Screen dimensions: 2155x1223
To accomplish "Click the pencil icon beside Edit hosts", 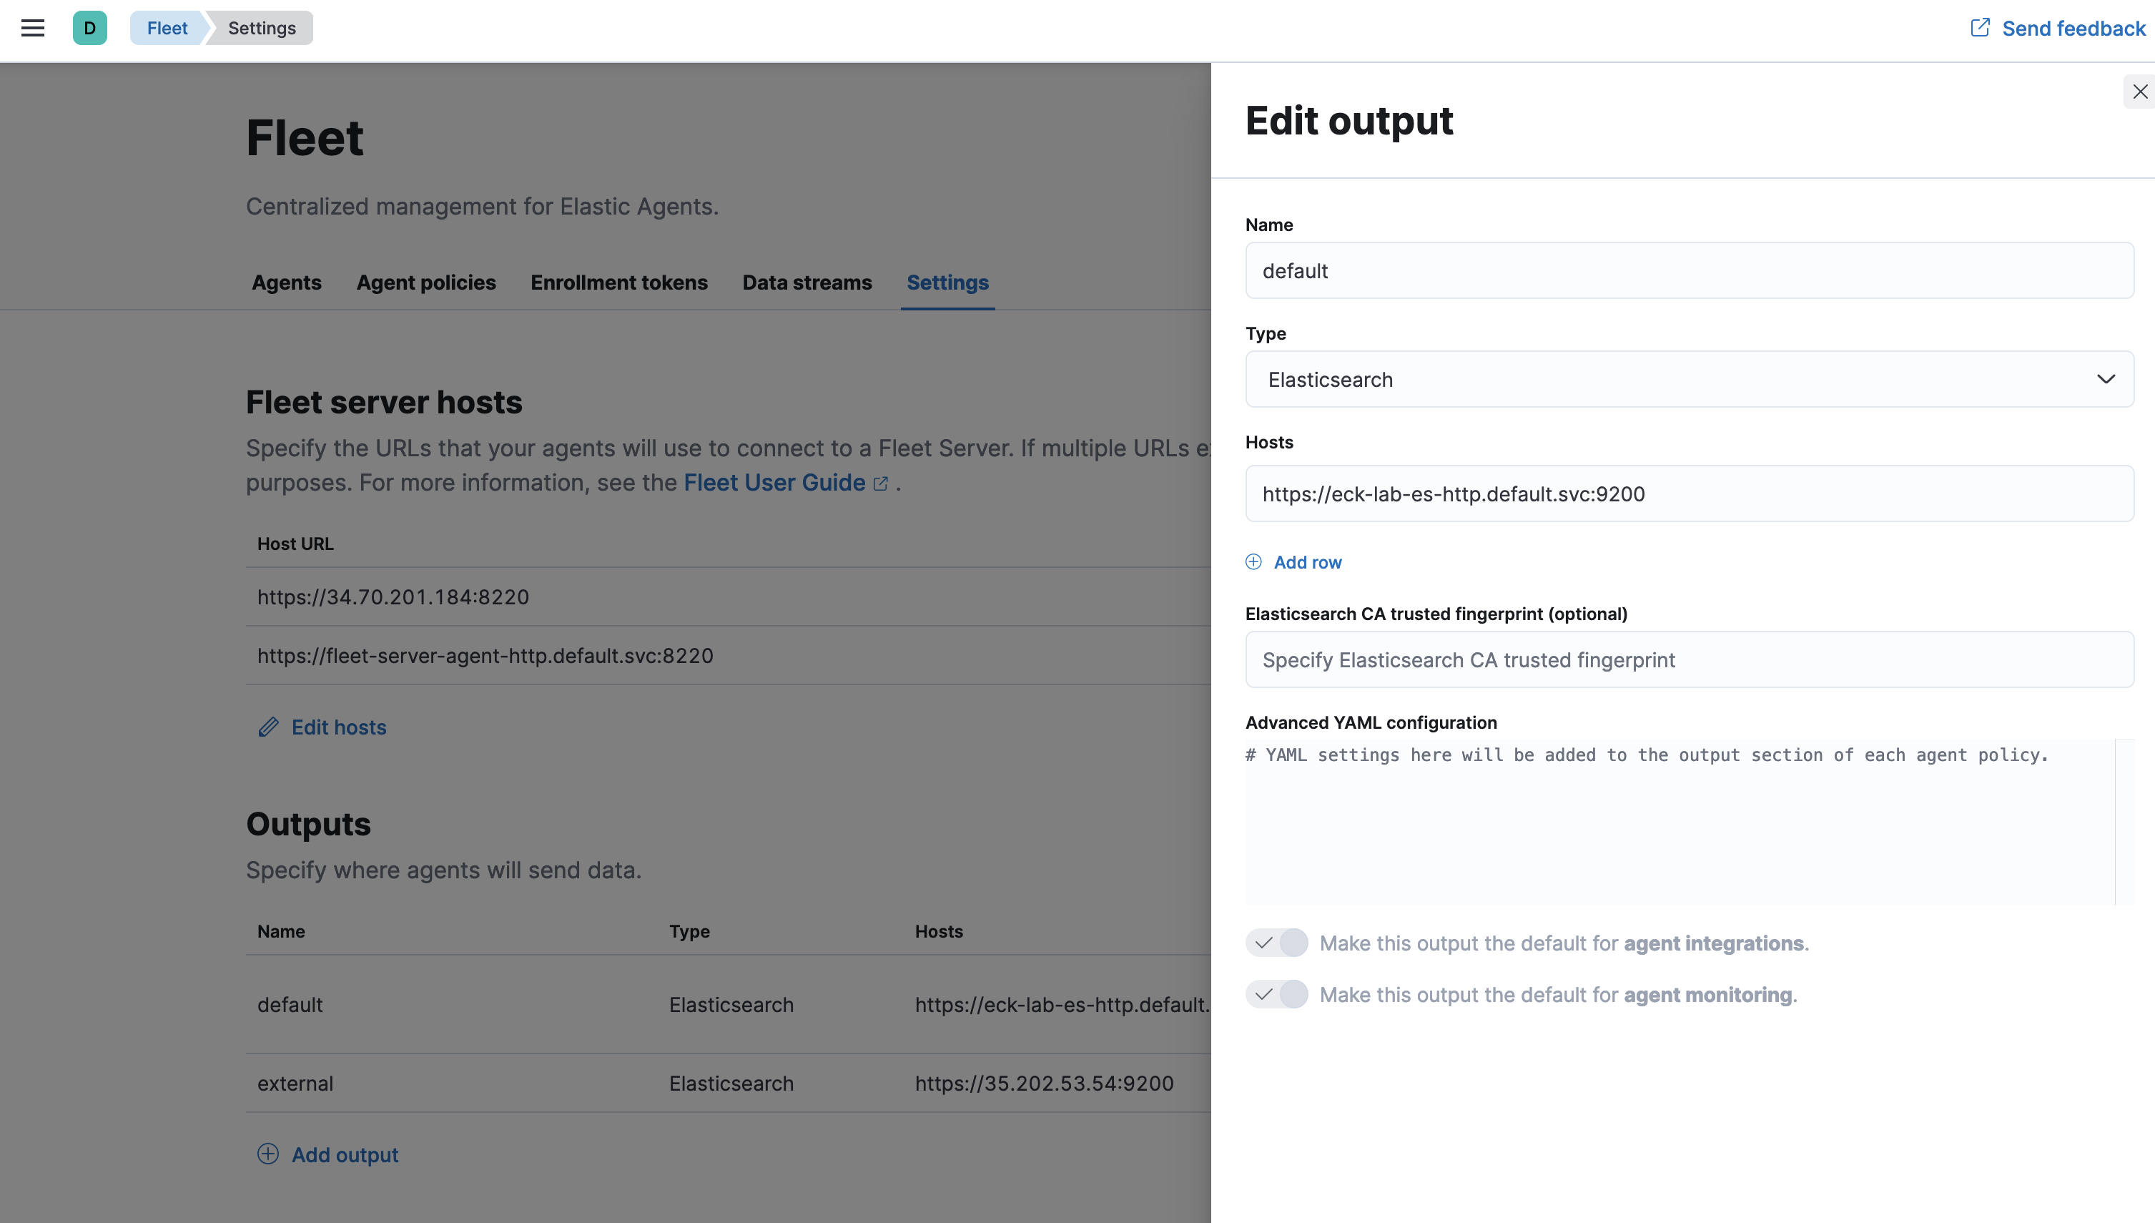I will pyautogui.click(x=268, y=727).
